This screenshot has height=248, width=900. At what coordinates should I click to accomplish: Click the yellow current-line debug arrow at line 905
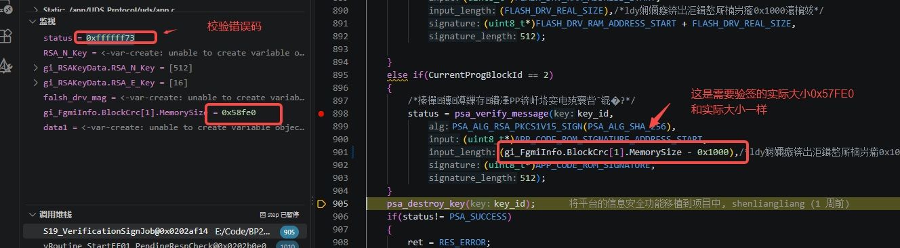point(322,203)
